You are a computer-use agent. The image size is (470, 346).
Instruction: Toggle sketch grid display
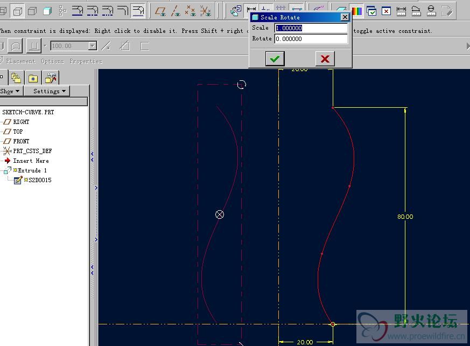point(280,8)
